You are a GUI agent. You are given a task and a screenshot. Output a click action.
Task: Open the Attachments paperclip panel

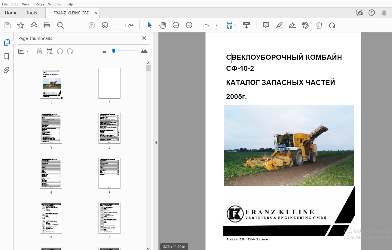click(7, 70)
